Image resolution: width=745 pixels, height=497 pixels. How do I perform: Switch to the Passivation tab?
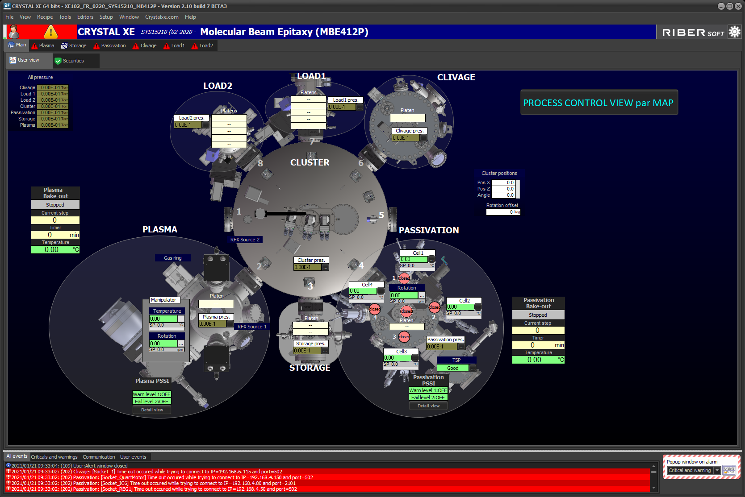(x=110, y=46)
